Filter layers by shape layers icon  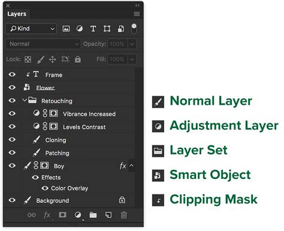[107, 29]
